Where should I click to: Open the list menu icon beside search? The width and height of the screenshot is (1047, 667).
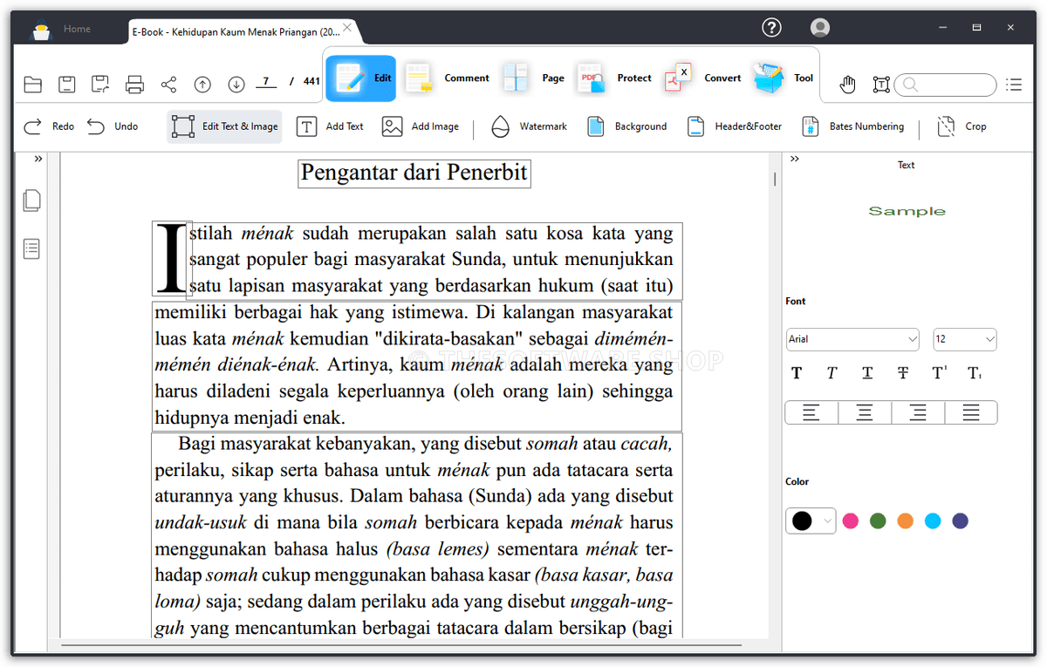[1014, 85]
